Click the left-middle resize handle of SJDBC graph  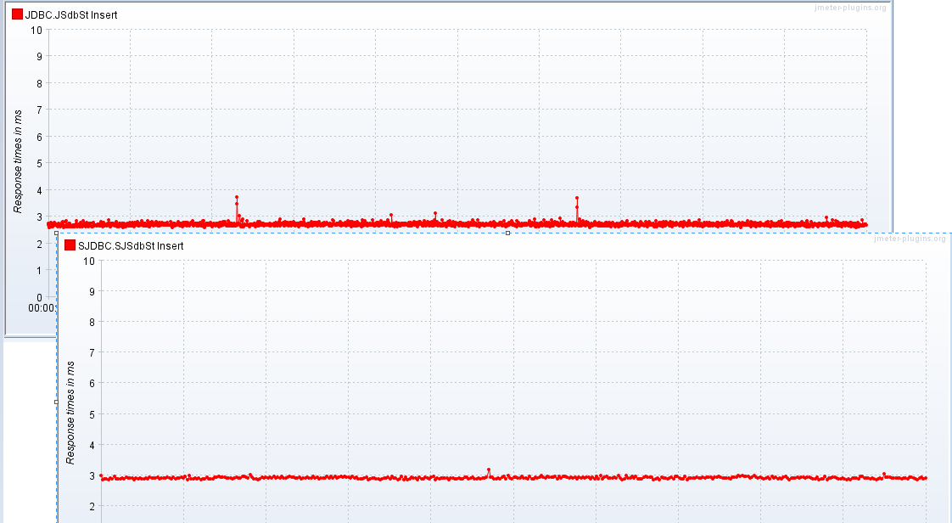point(57,402)
